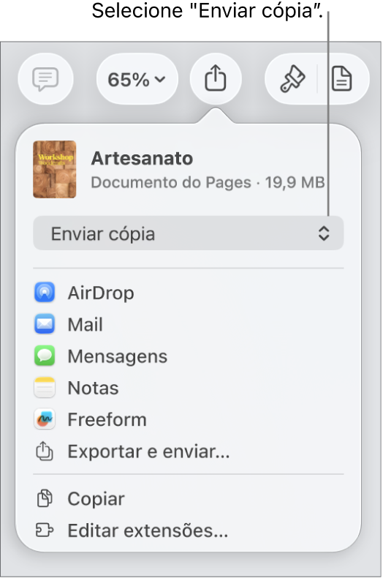The height and width of the screenshot is (578, 383).
Task: Click the Share toolbar button
Action: (x=216, y=79)
